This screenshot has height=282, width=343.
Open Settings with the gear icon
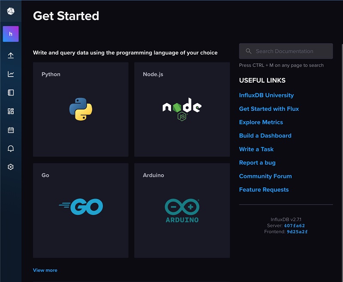(10, 167)
